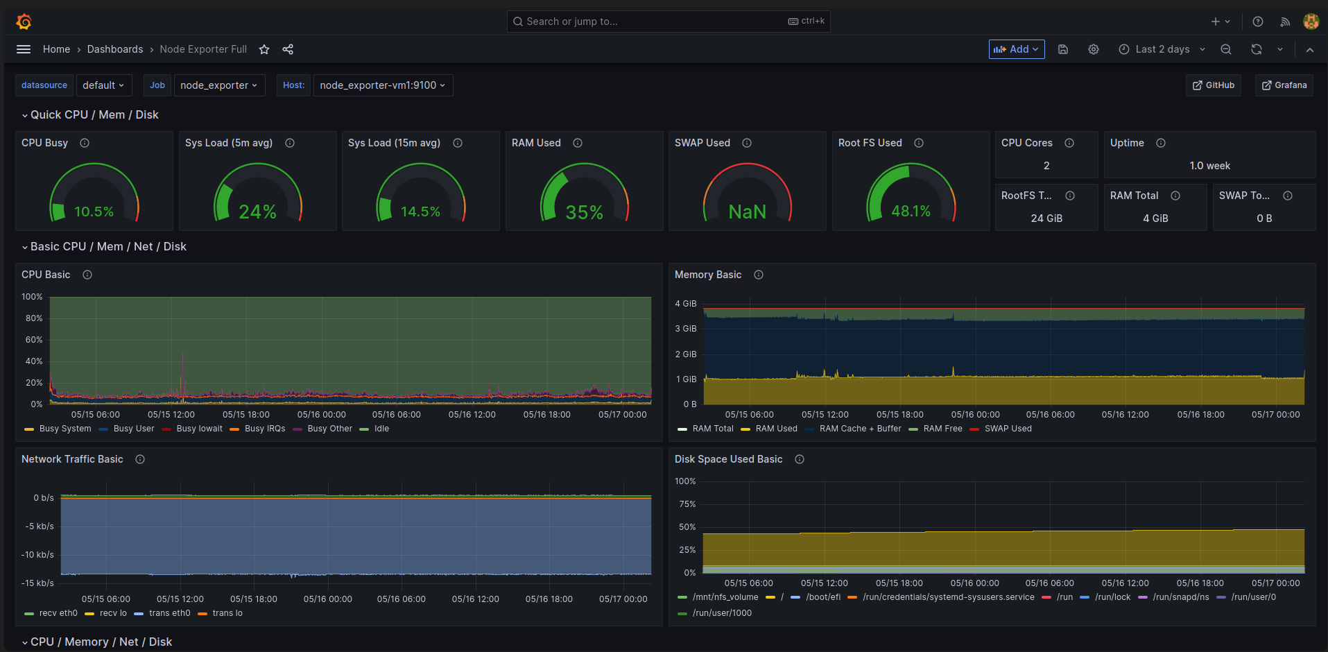Click the save dashboard icon
Screen dimensions: 1328x652
click(x=1063, y=49)
